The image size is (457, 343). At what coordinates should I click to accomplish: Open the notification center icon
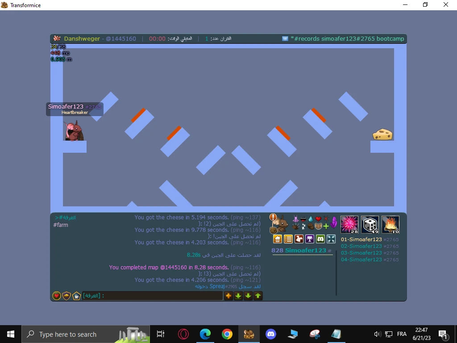[x=443, y=335]
